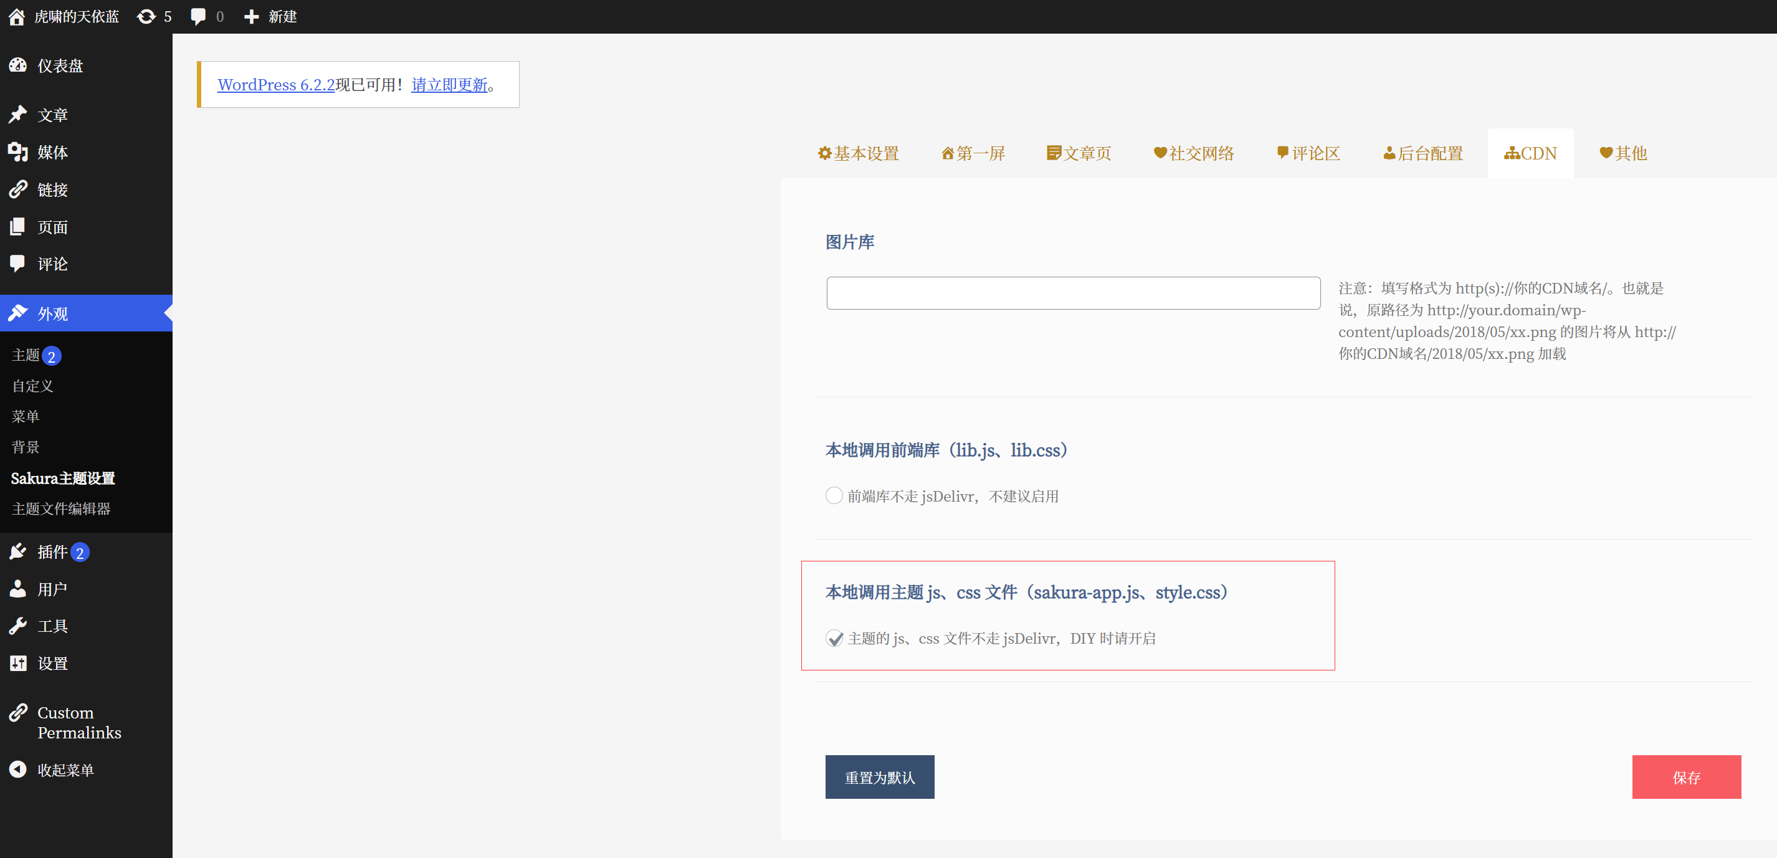
Task: Click the 设置 sliders icon
Action: [x=18, y=664]
